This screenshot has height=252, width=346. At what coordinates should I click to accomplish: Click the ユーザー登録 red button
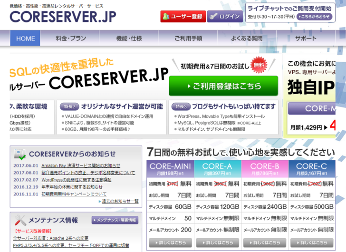pyautogui.click(x=183, y=17)
